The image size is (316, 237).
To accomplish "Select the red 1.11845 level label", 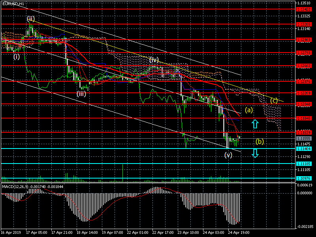I will [304, 118].
